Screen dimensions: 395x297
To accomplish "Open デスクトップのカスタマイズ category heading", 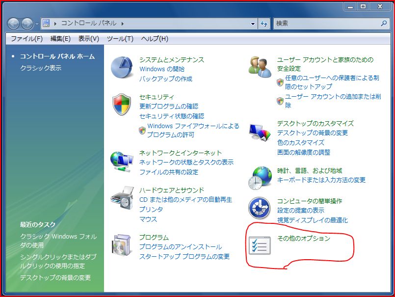I will [316, 124].
